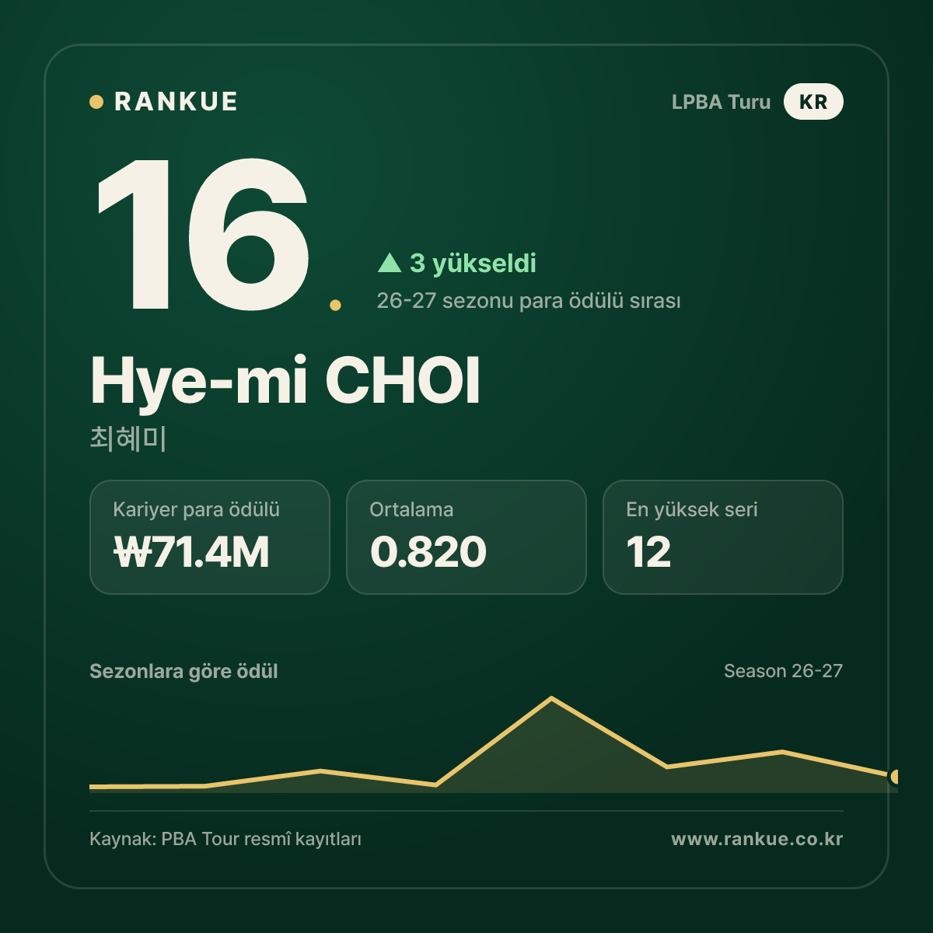Viewport: 933px width, 933px height.
Task: Click the yellow dot beside RANKUE
Action: 96,102
